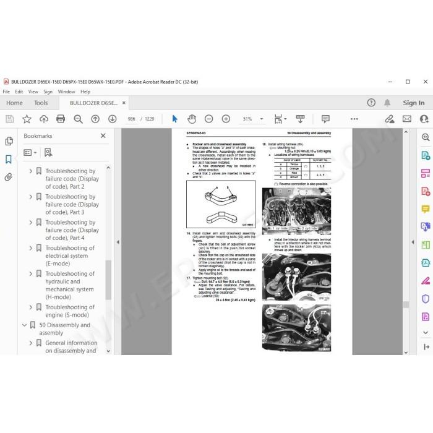Close the BULLDOZER D65E document tab
This screenshot has height=433, width=433.
pos(124,103)
